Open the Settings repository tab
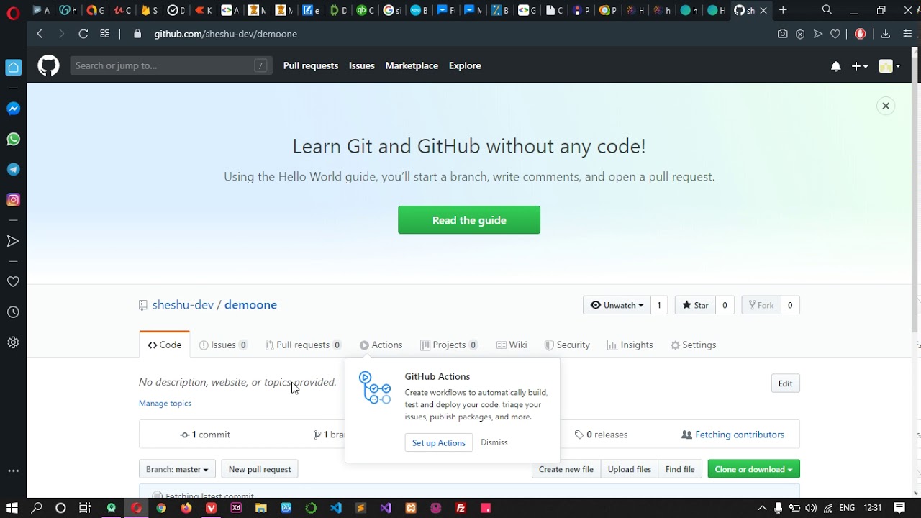Image resolution: width=921 pixels, height=518 pixels. [693, 345]
